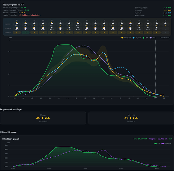Click the 09:00 label on Süddach chart axis
The image size is (174, 171).
tap(49, 168)
